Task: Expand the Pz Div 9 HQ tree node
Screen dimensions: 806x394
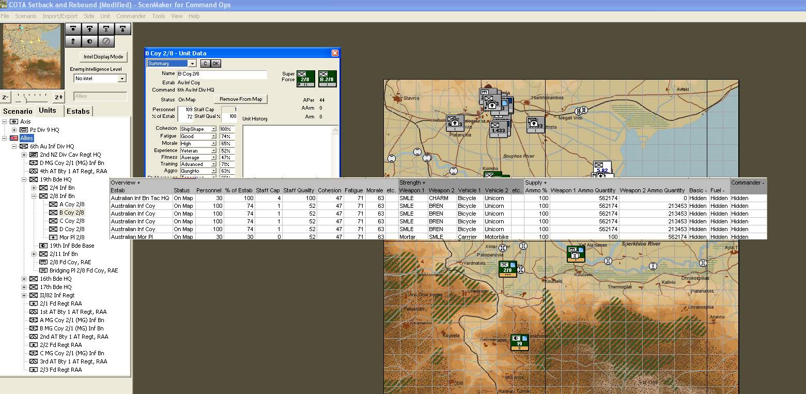Action: tap(14, 130)
